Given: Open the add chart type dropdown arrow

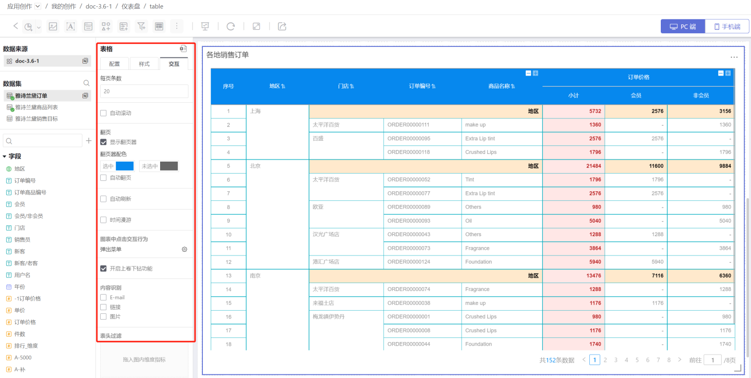Looking at the screenshot, I should (x=39, y=27).
